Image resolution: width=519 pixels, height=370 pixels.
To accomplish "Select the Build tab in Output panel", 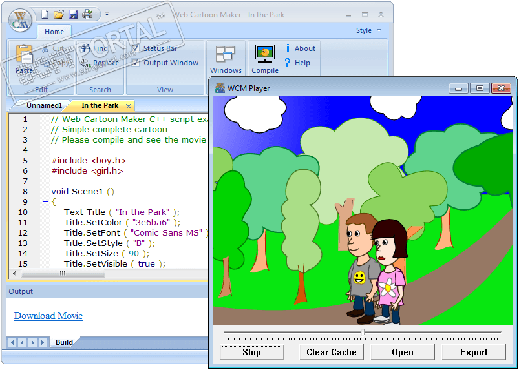I will tap(64, 342).
